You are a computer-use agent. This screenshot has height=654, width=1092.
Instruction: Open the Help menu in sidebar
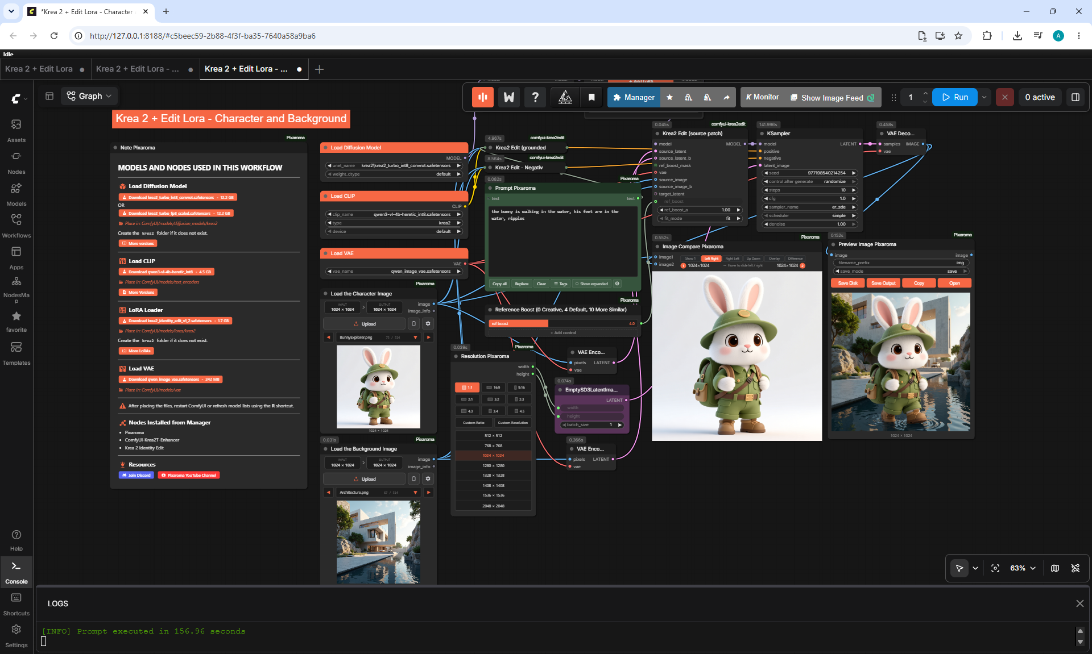point(16,540)
